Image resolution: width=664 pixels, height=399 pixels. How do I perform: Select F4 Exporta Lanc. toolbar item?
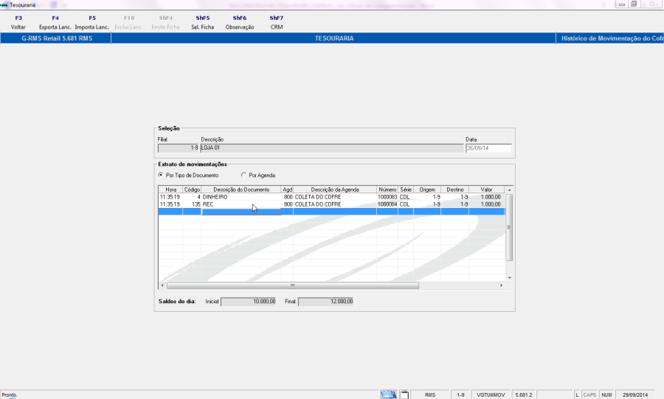click(55, 22)
